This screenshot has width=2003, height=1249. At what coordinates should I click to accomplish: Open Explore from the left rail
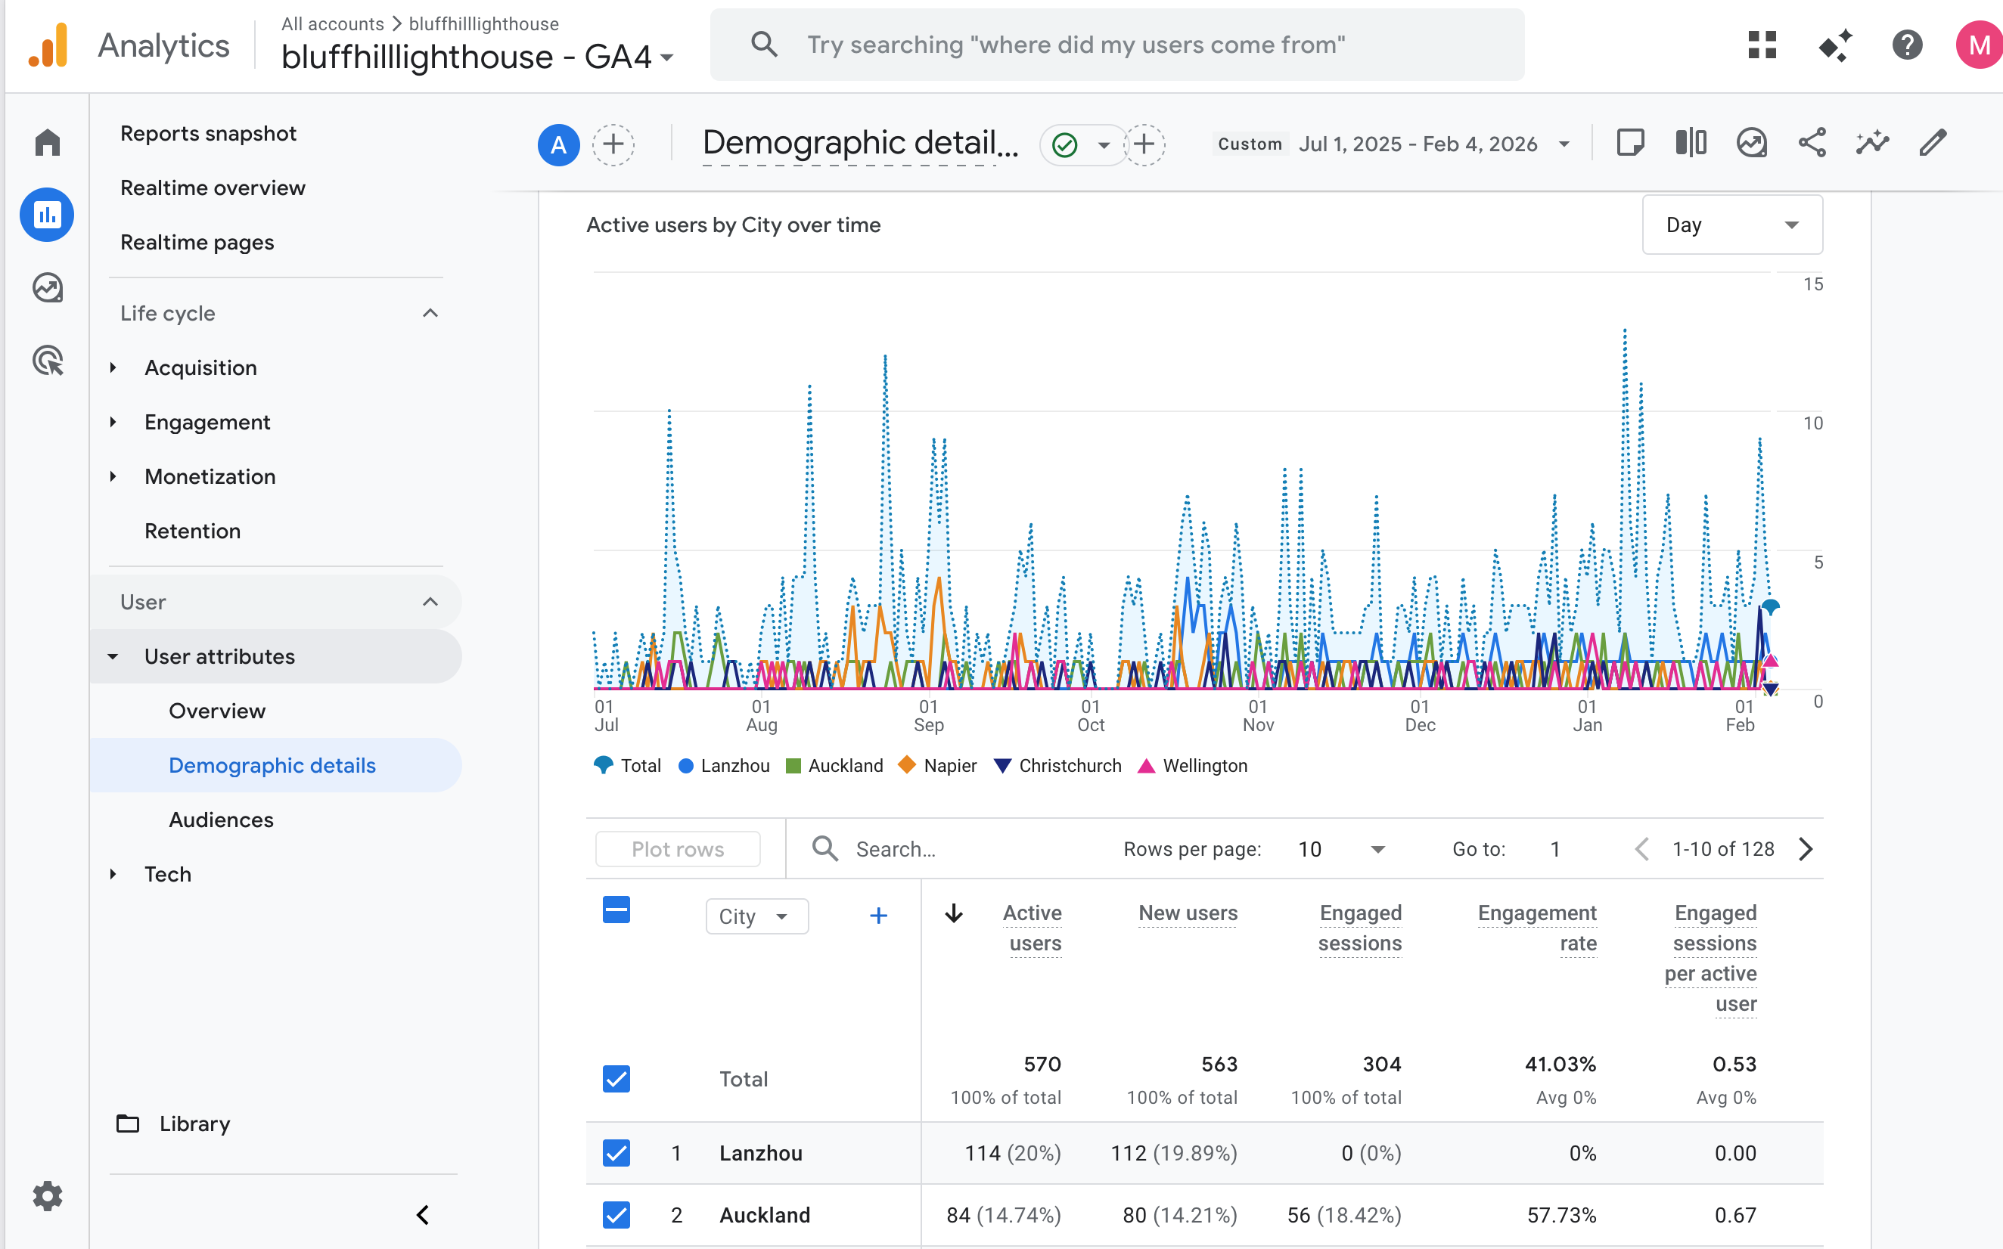point(47,287)
